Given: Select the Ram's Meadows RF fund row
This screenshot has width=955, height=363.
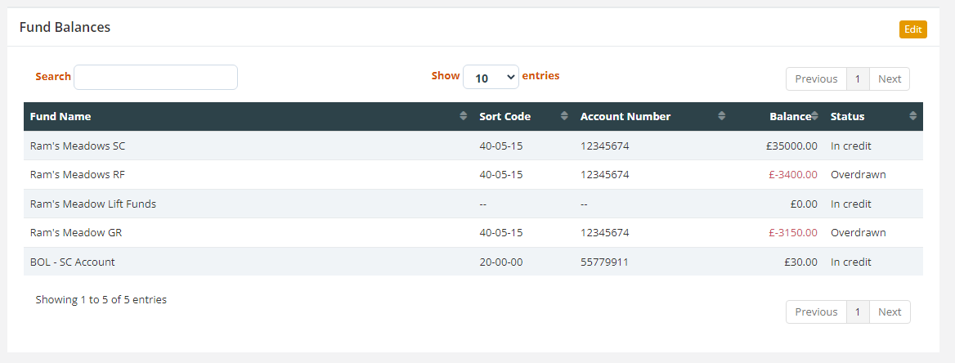Looking at the screenshot, I should point(473,175).
